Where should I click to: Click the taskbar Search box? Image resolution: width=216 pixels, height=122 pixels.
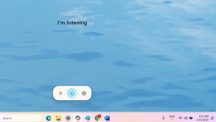coord(21,118)
